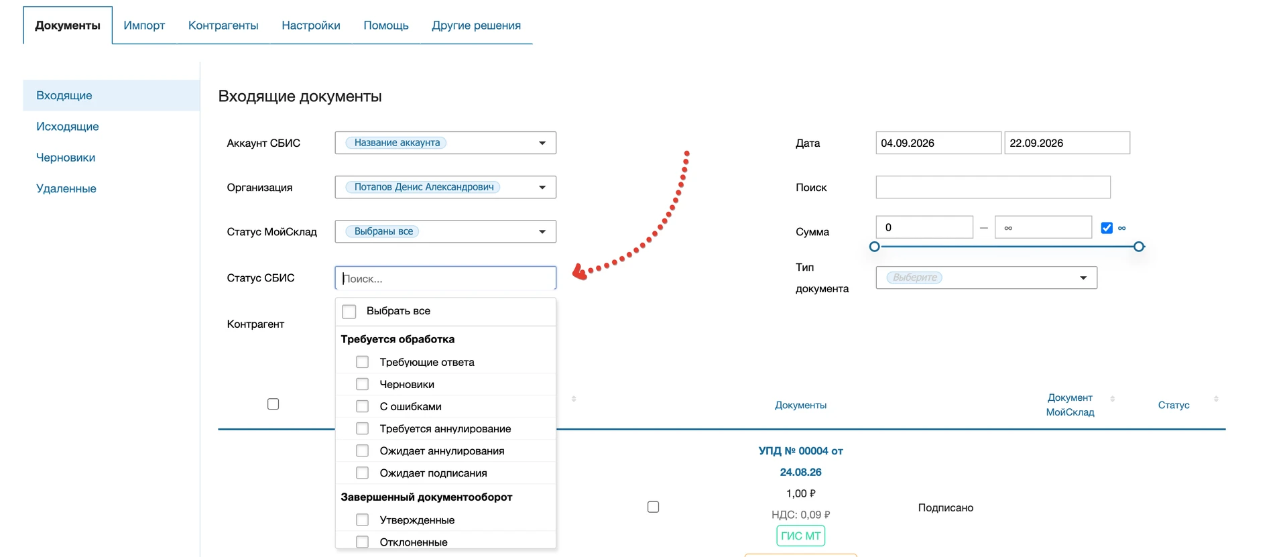1287x557 pixels.
Task: Click the minimum Сумма field
Action: 924,227
